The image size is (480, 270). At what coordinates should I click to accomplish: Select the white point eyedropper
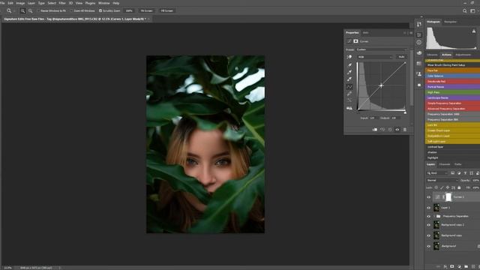pyautogui.click(x=349, y=79)
